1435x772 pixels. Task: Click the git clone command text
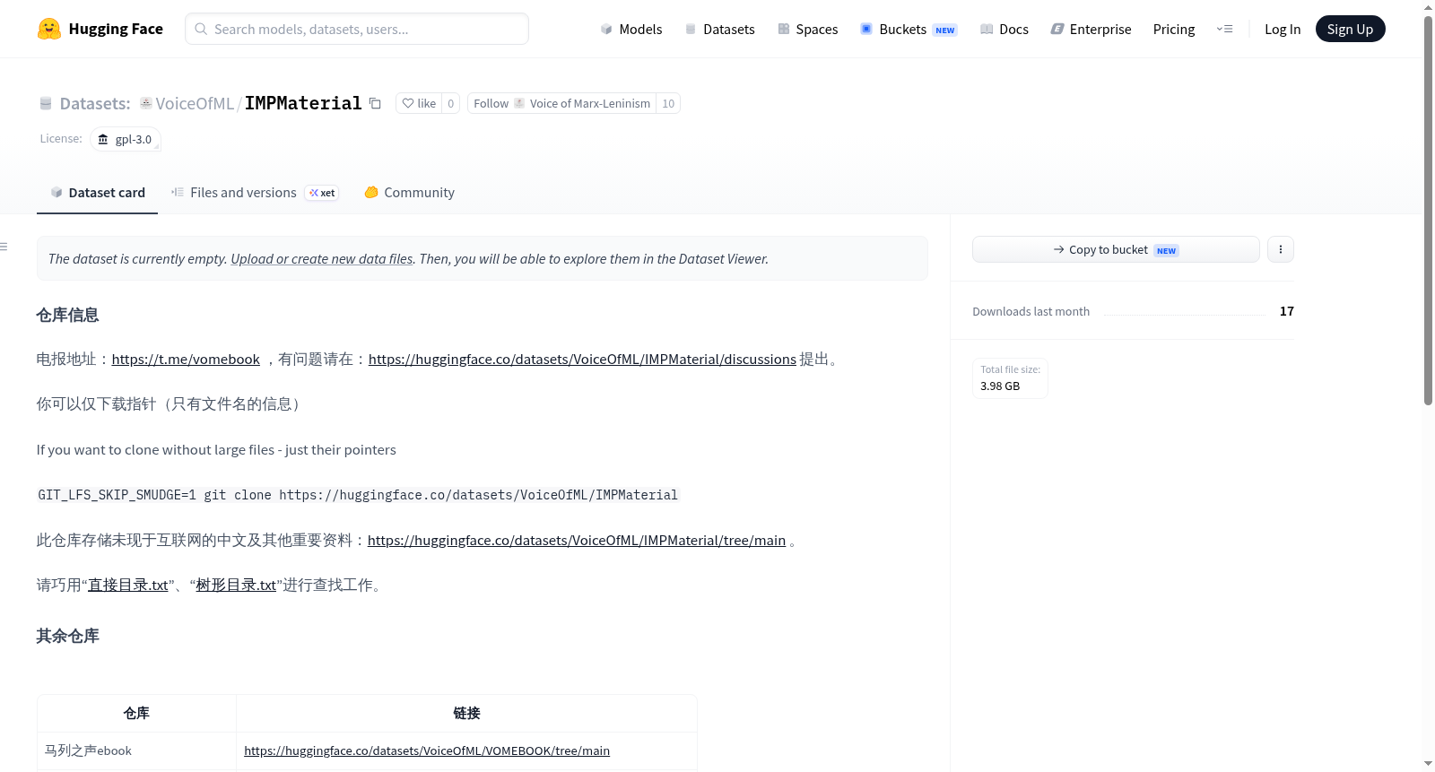pos(358,495)
